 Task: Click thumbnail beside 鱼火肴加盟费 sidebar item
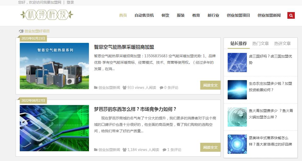click(x=237, y=117)
